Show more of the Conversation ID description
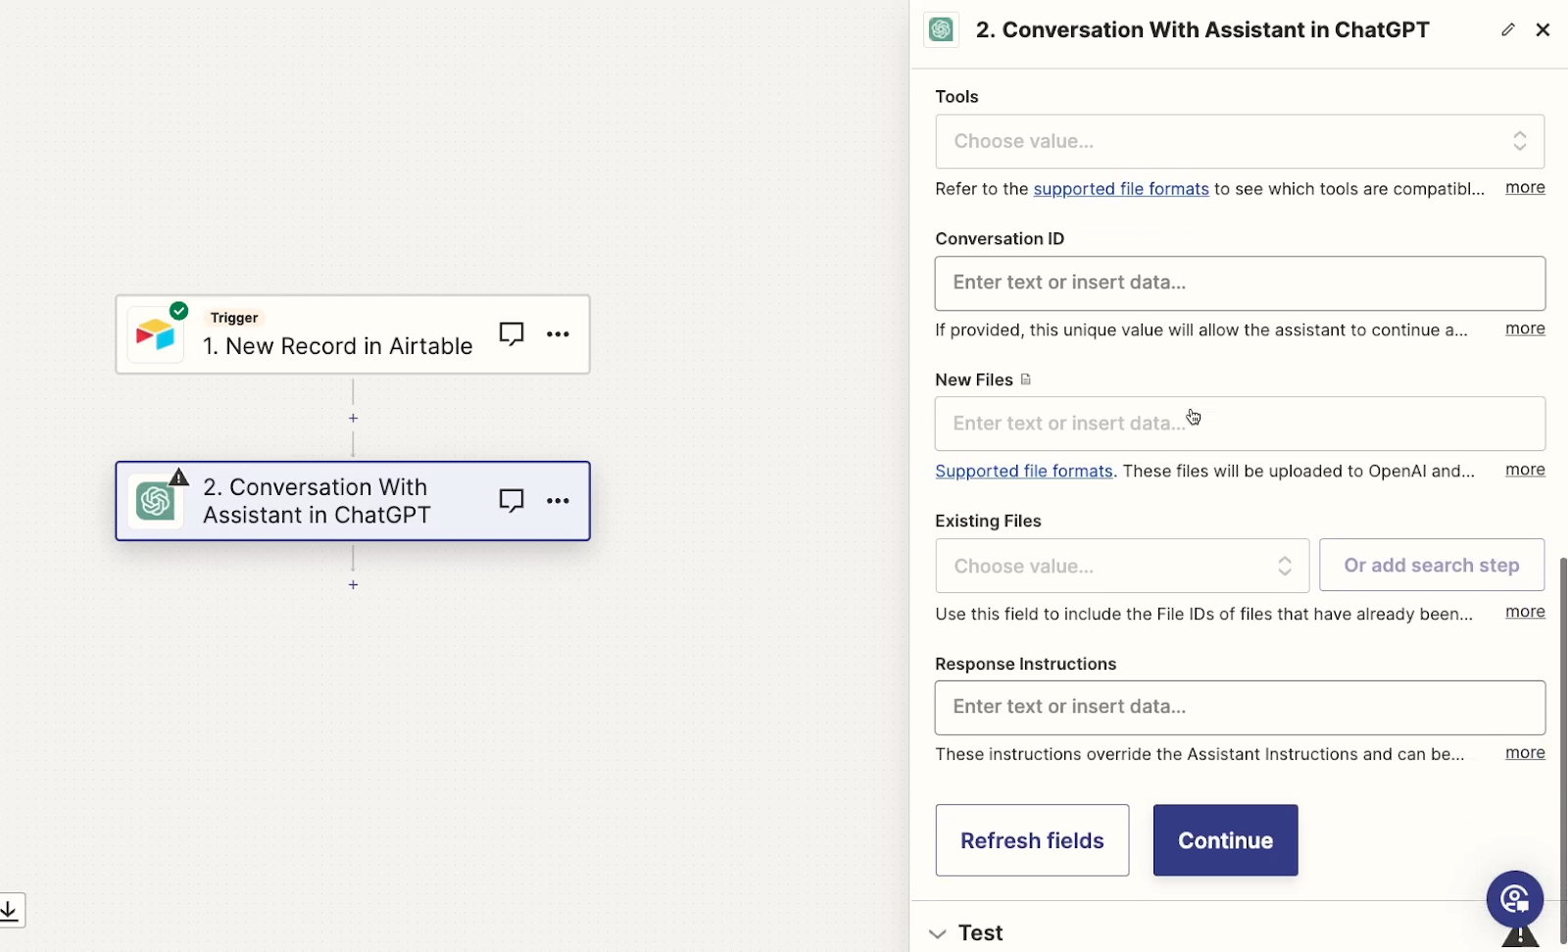The height and width of the screenshot is (952, 1568). pyautogui.click(x=1525, y=328)
